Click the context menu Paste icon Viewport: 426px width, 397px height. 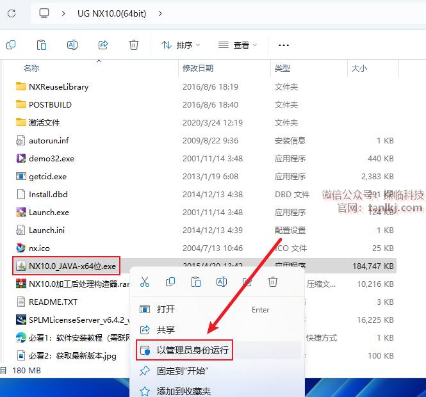(x=196, y=282)
